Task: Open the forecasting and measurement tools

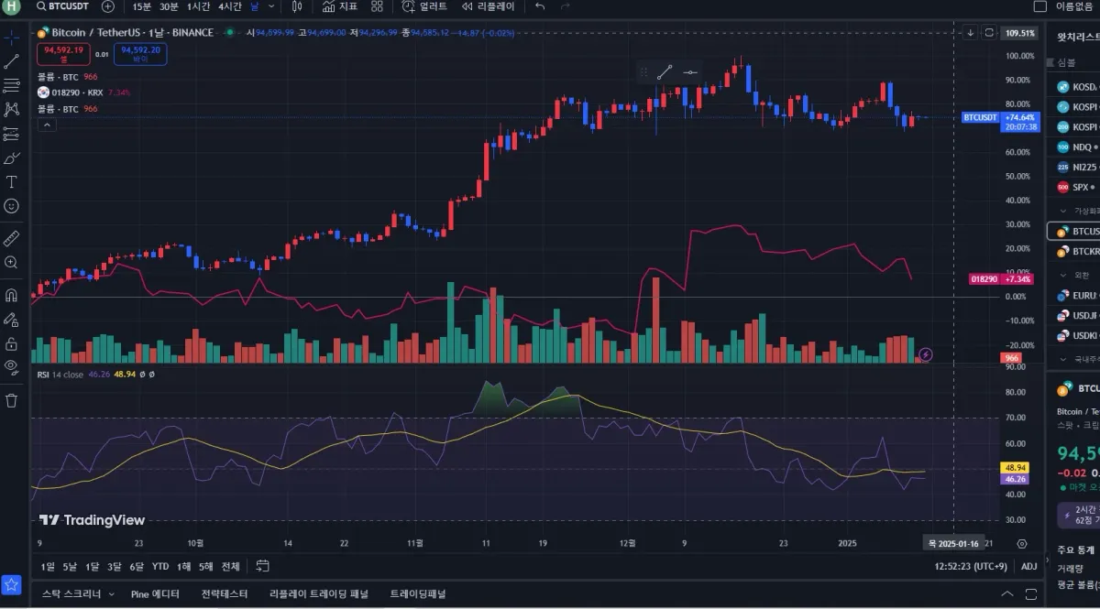Action: [11, 134]
